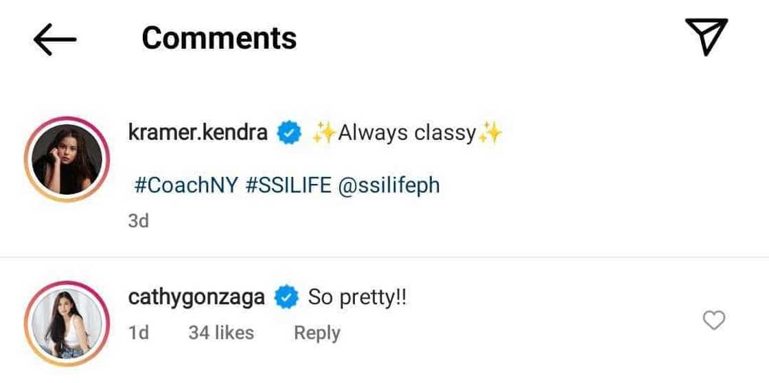
Task: Click the 1d comment timestamp
Action: [138, 333]
